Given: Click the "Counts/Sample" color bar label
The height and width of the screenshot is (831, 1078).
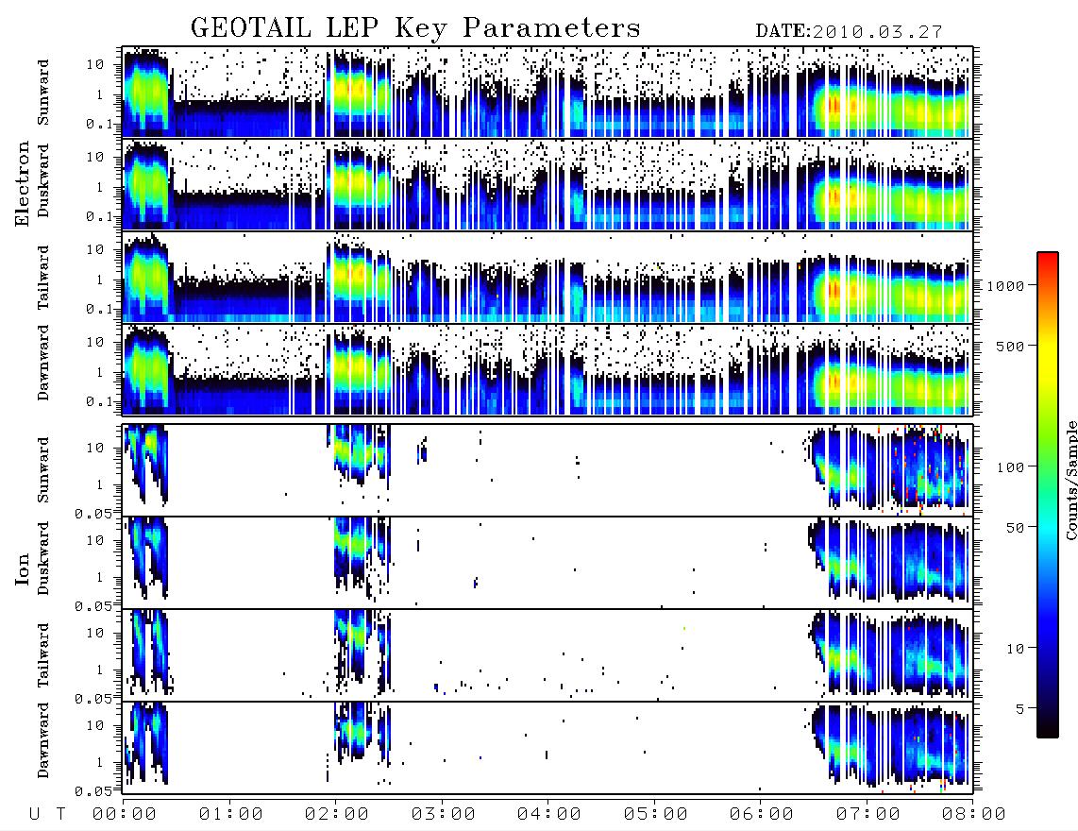Looking at the screenshot, I should [x=1070, y=480].
